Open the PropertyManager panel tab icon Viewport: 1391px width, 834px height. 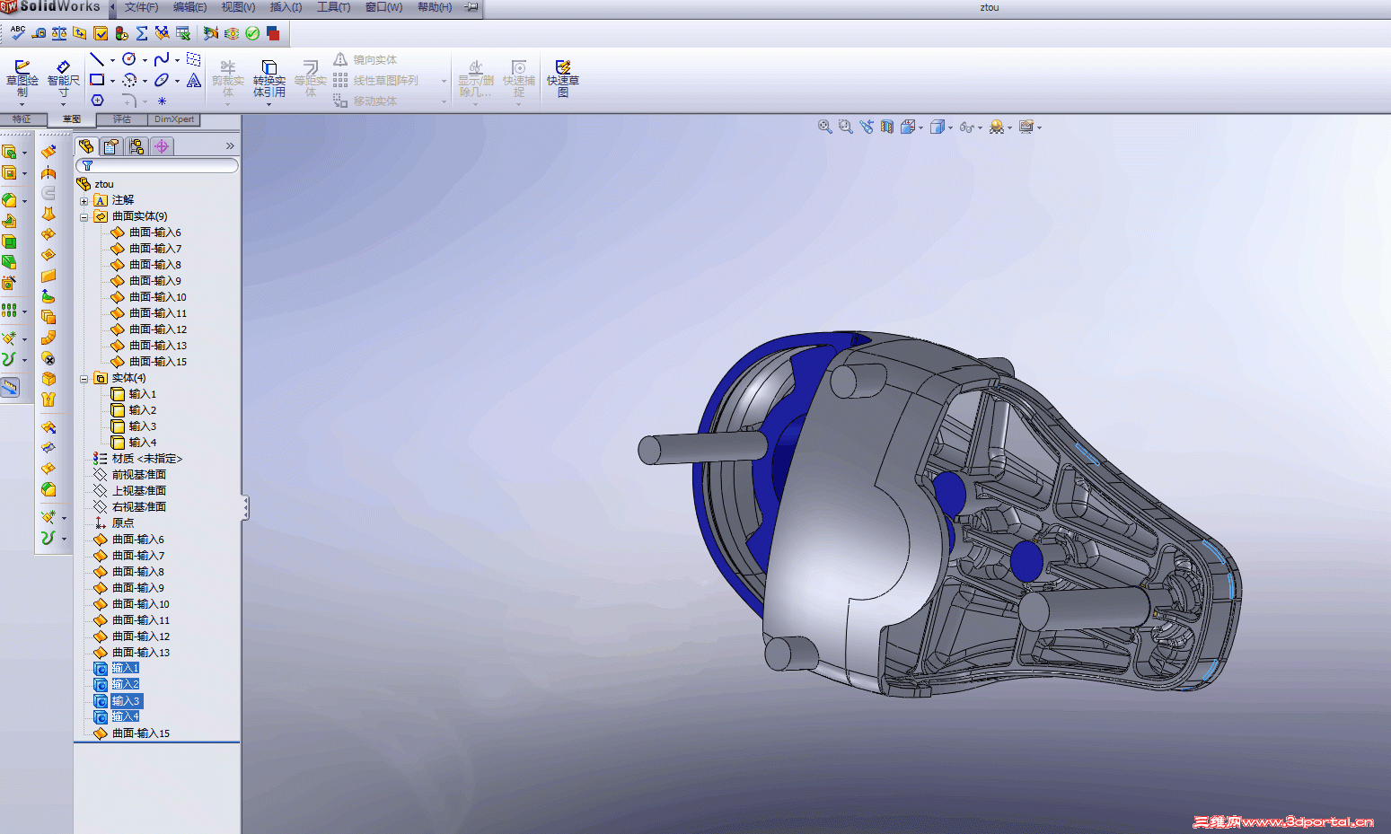[111, 146]
